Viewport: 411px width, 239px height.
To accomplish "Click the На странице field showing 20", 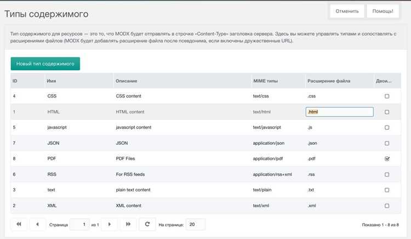I will point(196,224).
